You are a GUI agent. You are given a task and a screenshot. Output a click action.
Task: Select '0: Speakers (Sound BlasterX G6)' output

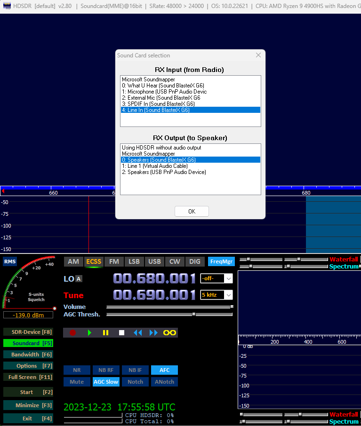coord(191,160)
